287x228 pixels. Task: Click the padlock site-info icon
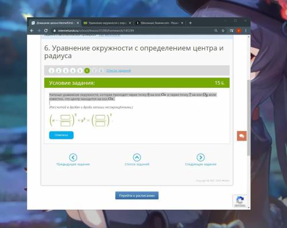(55, 30)
